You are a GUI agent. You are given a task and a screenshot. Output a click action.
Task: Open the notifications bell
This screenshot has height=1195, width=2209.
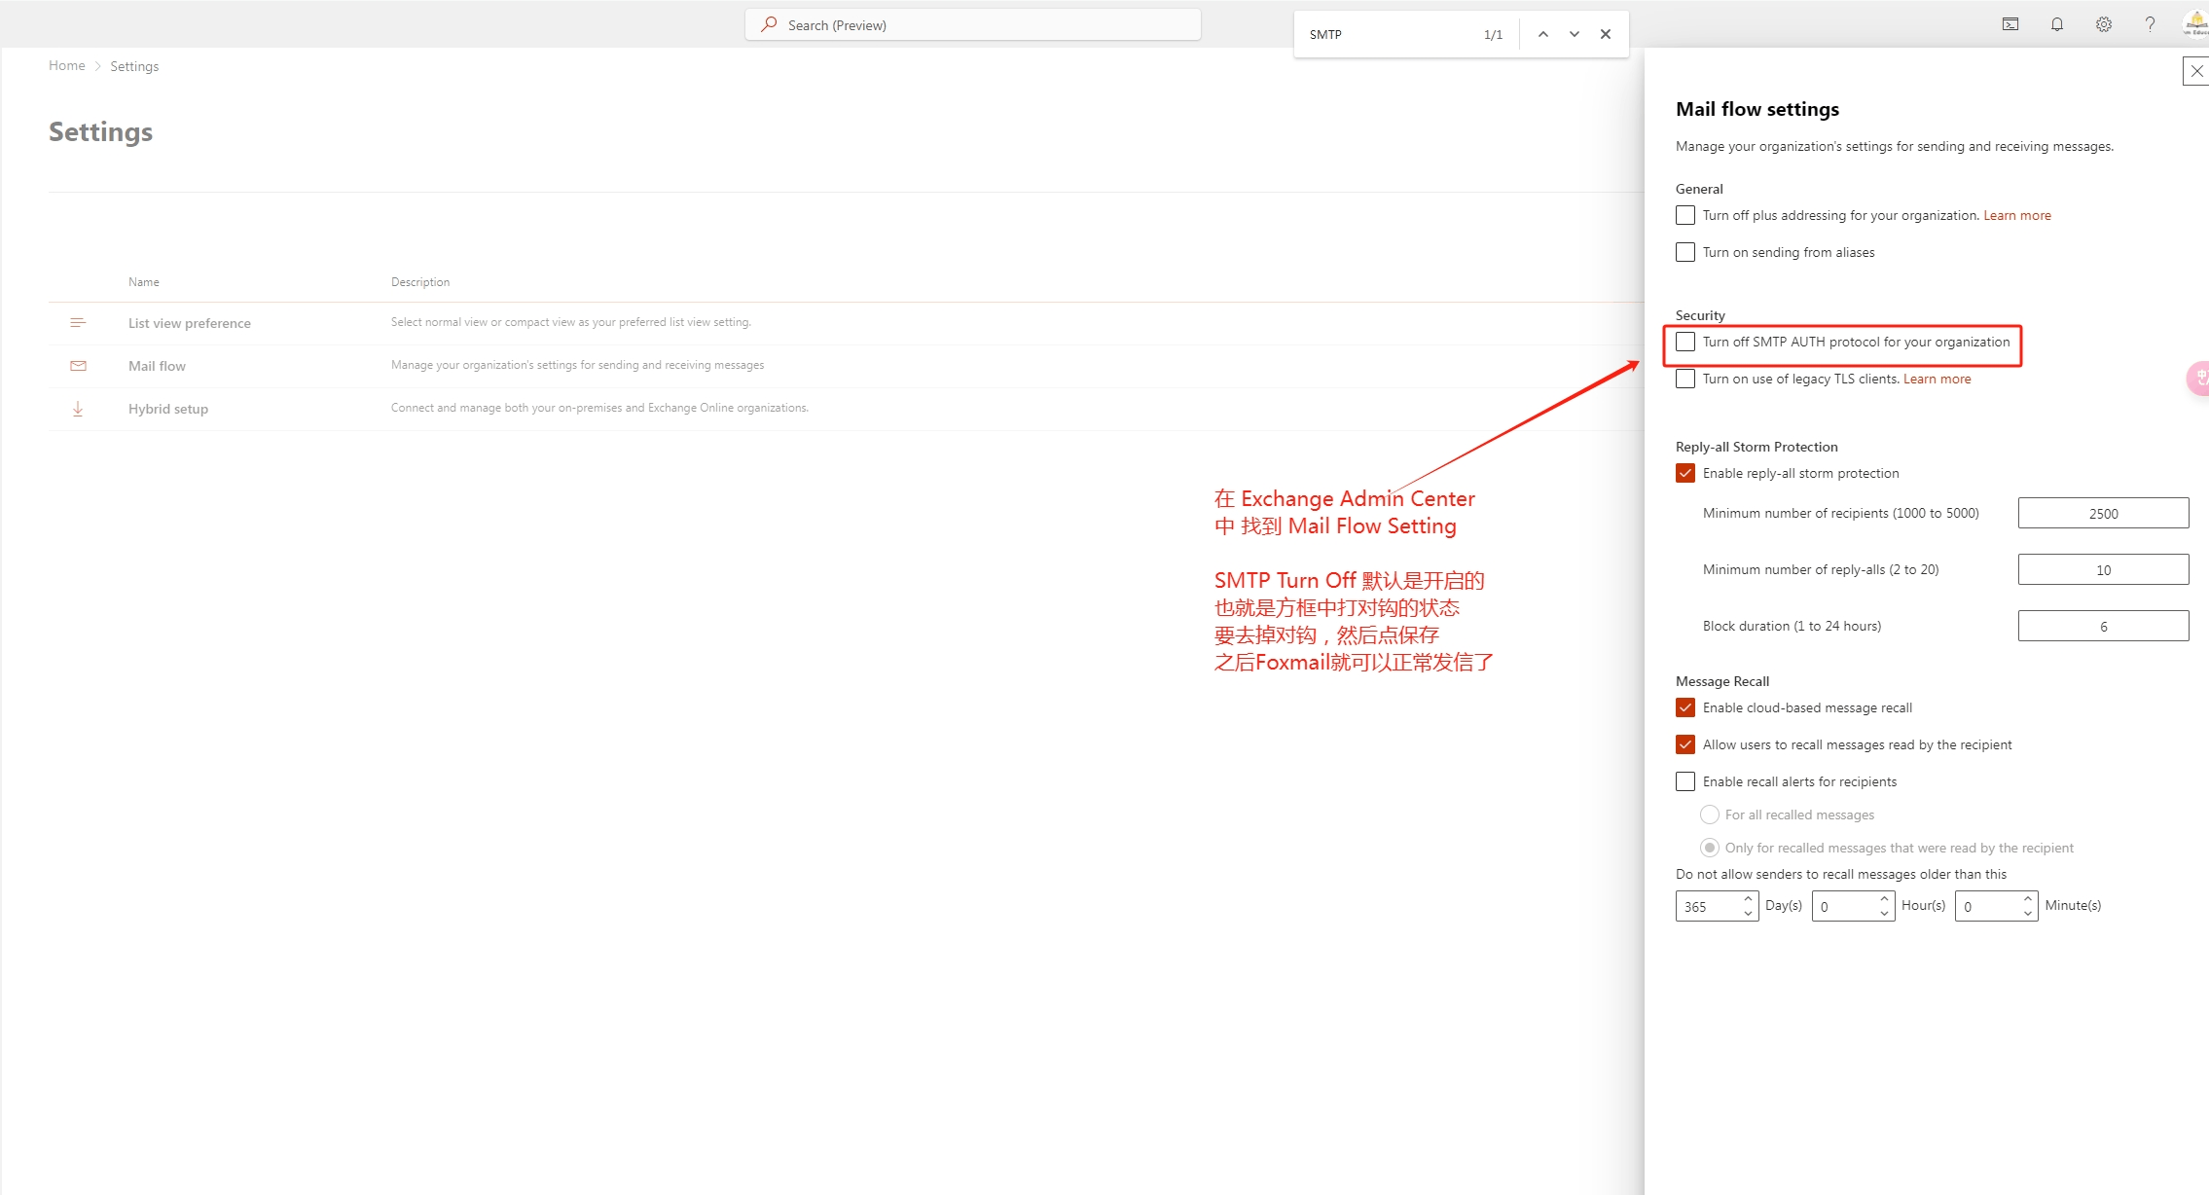[x=2056, y=23]
